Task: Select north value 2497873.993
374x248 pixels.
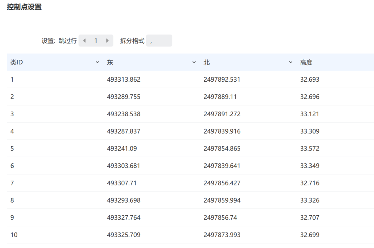Action: pyautogui.click(x=222, y=235)
